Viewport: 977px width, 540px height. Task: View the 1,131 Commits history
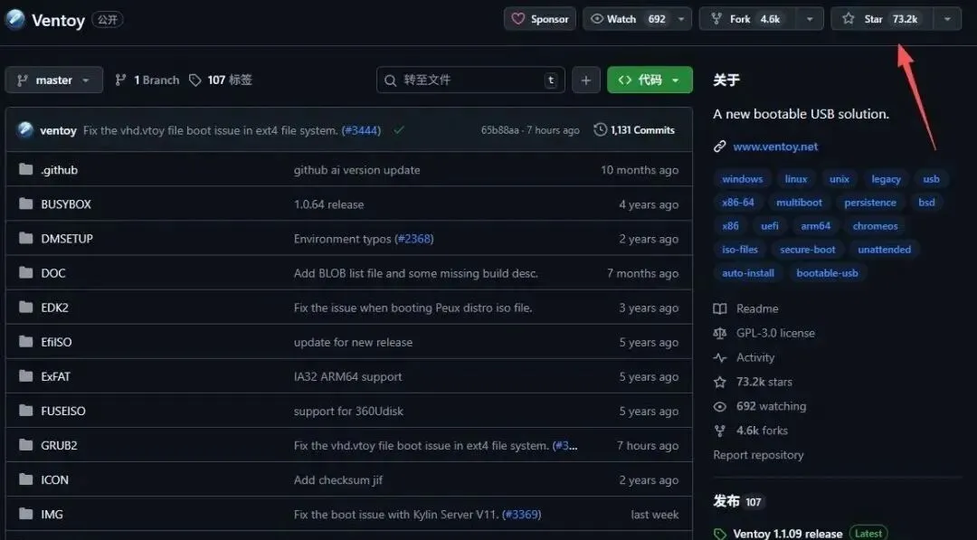[x=634, y=129]
